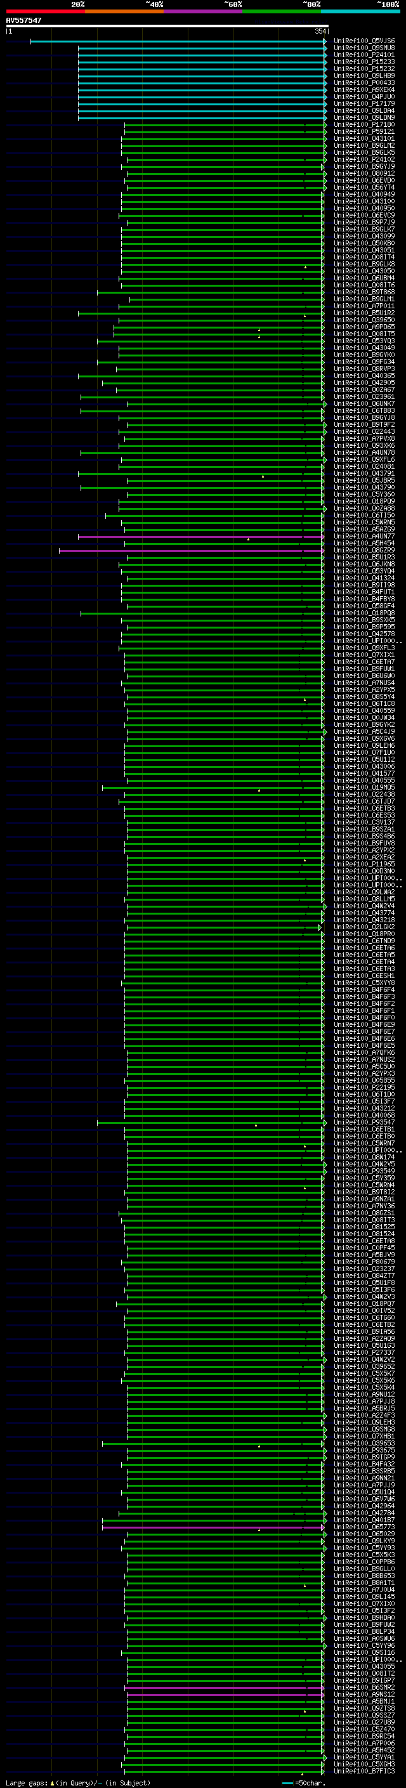
Task: Open hit UniRef100_P15232
Action: [363, 69]
